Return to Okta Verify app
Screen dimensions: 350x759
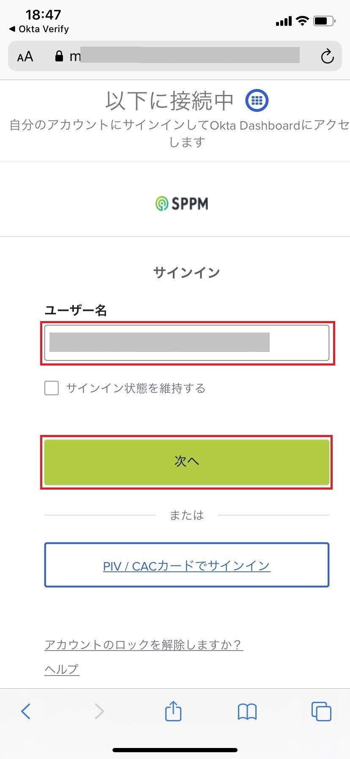39,29
